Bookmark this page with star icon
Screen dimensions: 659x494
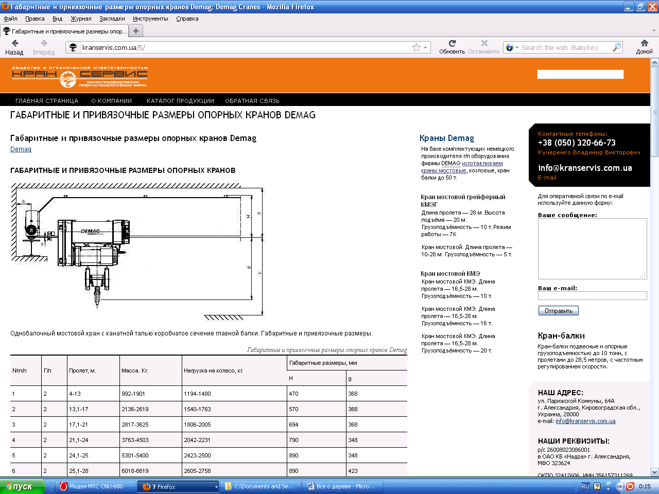point(417,47)
